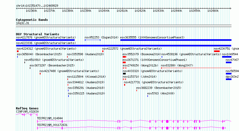Click the 102430k ruler tick label

(x=158, y=11)
